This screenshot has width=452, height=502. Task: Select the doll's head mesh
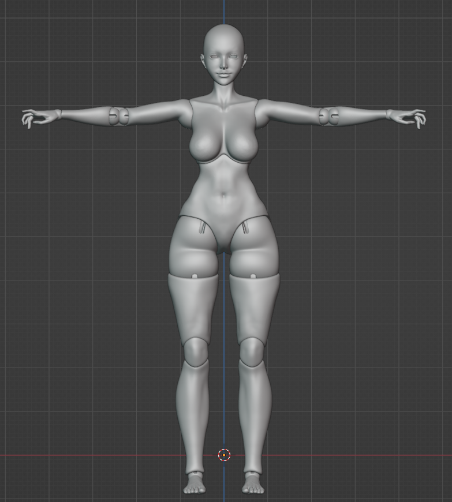[223, 55]
